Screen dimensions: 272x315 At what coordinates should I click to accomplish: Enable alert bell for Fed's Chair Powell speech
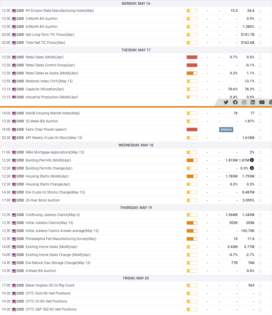tap(260, 129)
